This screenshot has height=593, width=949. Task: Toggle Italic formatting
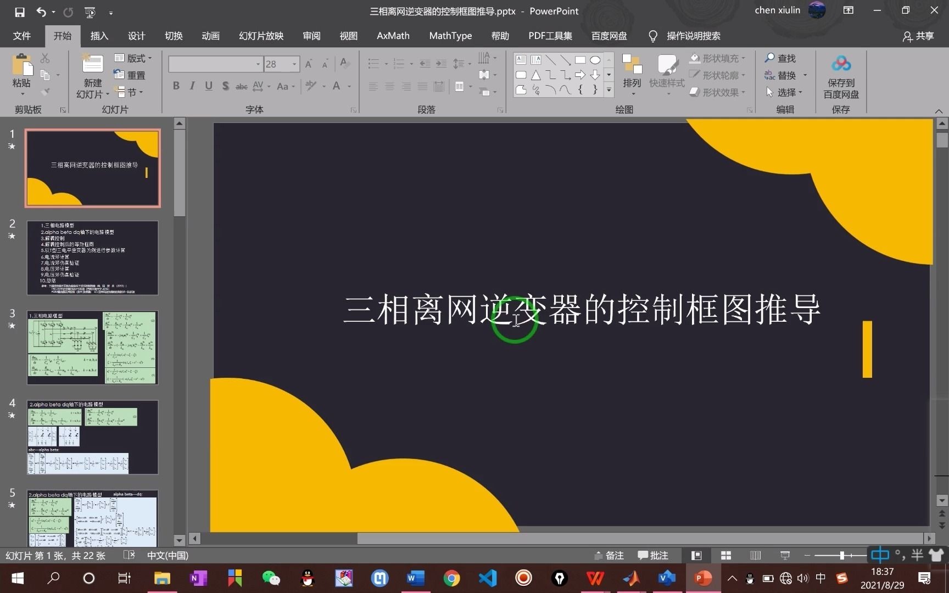coord(192,86)
